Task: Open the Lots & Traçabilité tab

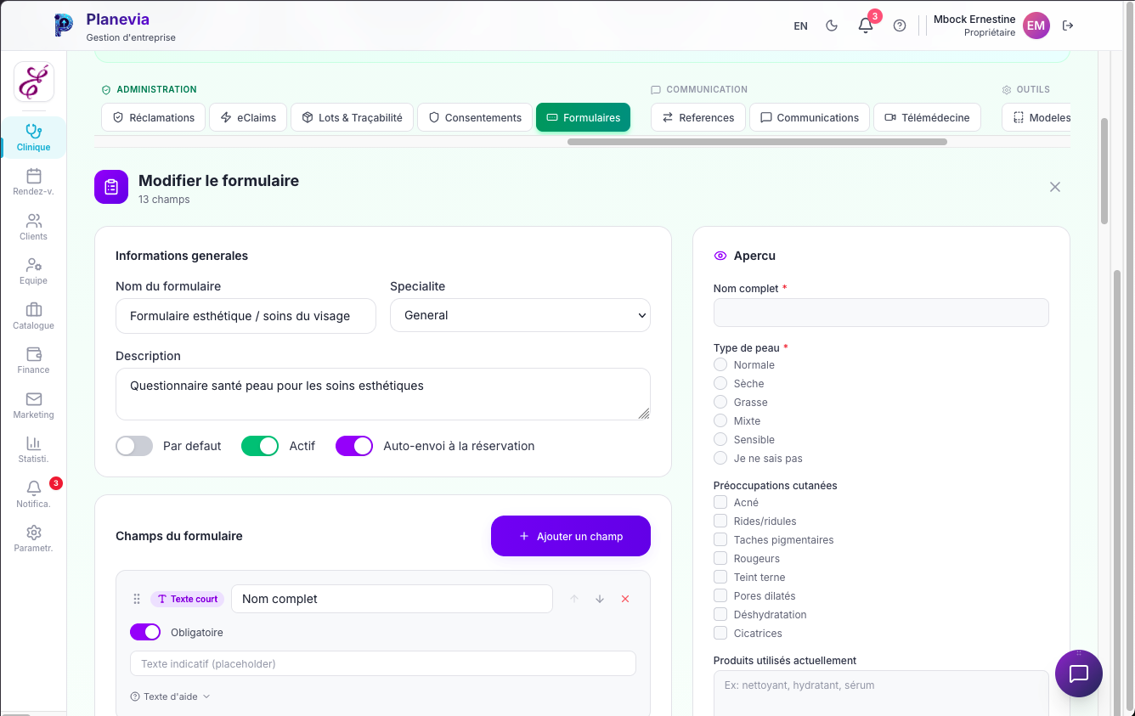Action: point(352,117)
